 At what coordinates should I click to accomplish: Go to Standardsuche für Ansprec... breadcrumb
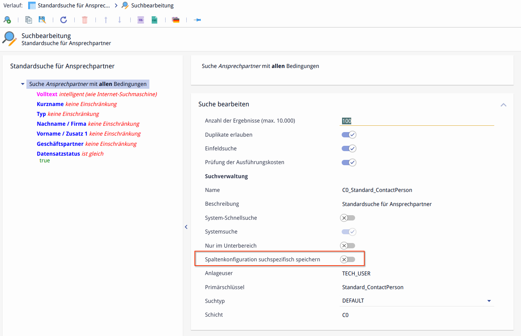74,6
